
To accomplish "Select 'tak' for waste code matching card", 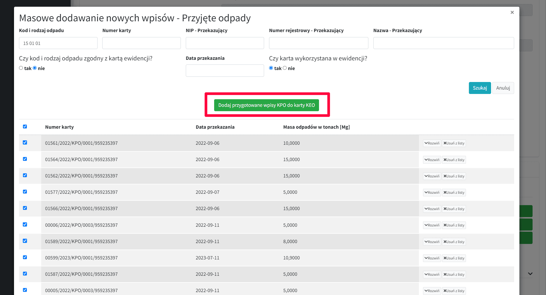I will (21, 68).
